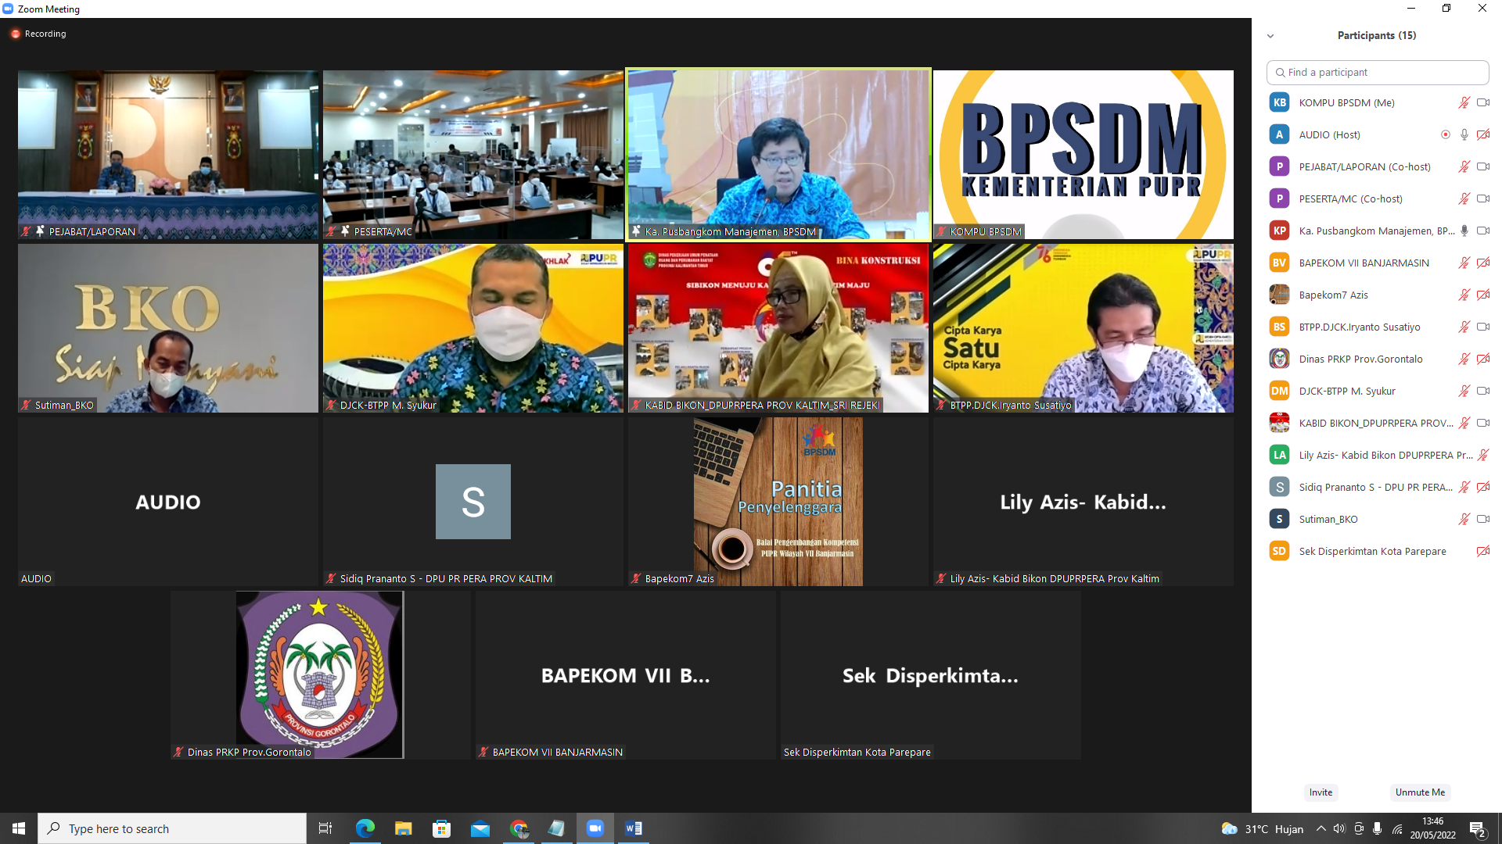Click the Find a participant search field

pos(1377,72)
